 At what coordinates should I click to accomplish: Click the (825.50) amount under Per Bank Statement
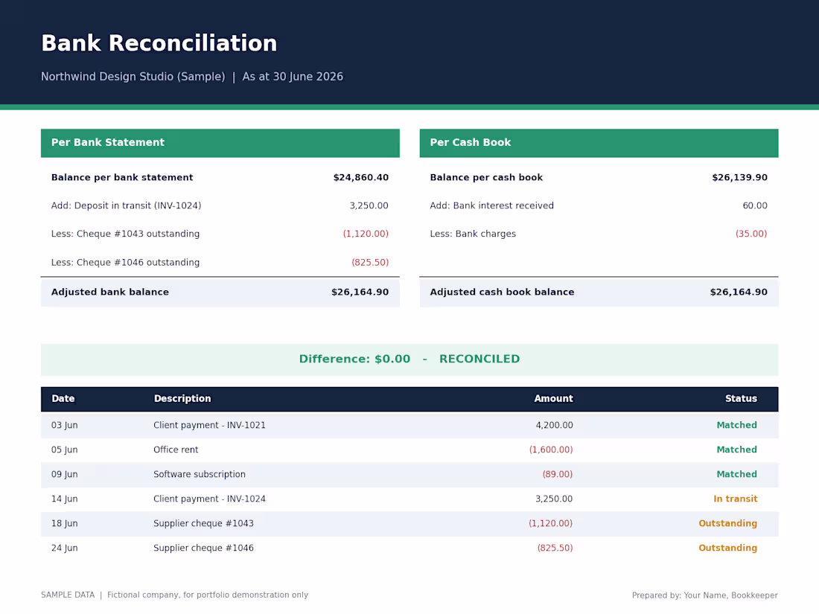[x=370, y=263]
